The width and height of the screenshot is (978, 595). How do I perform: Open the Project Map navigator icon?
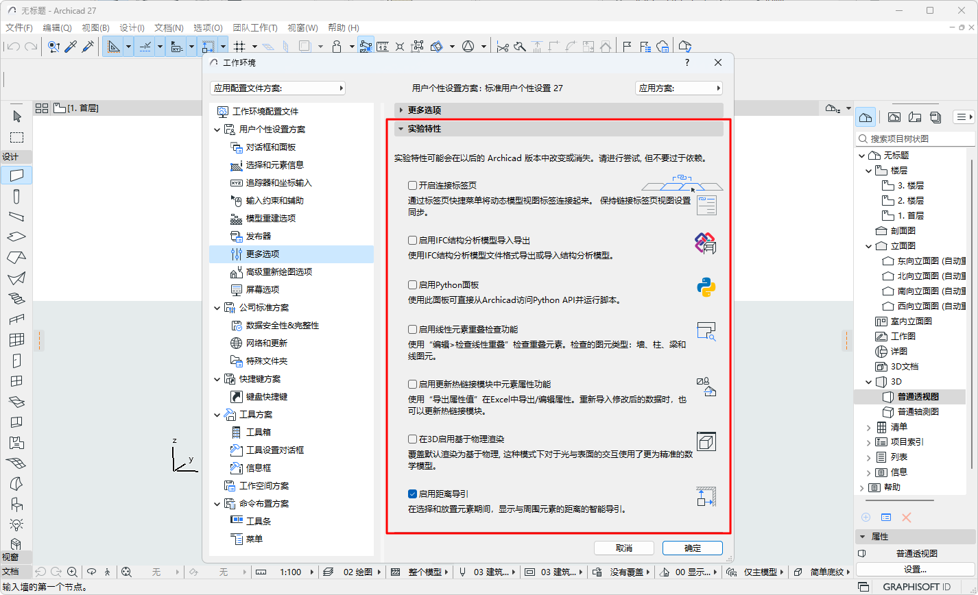(866, 117)
